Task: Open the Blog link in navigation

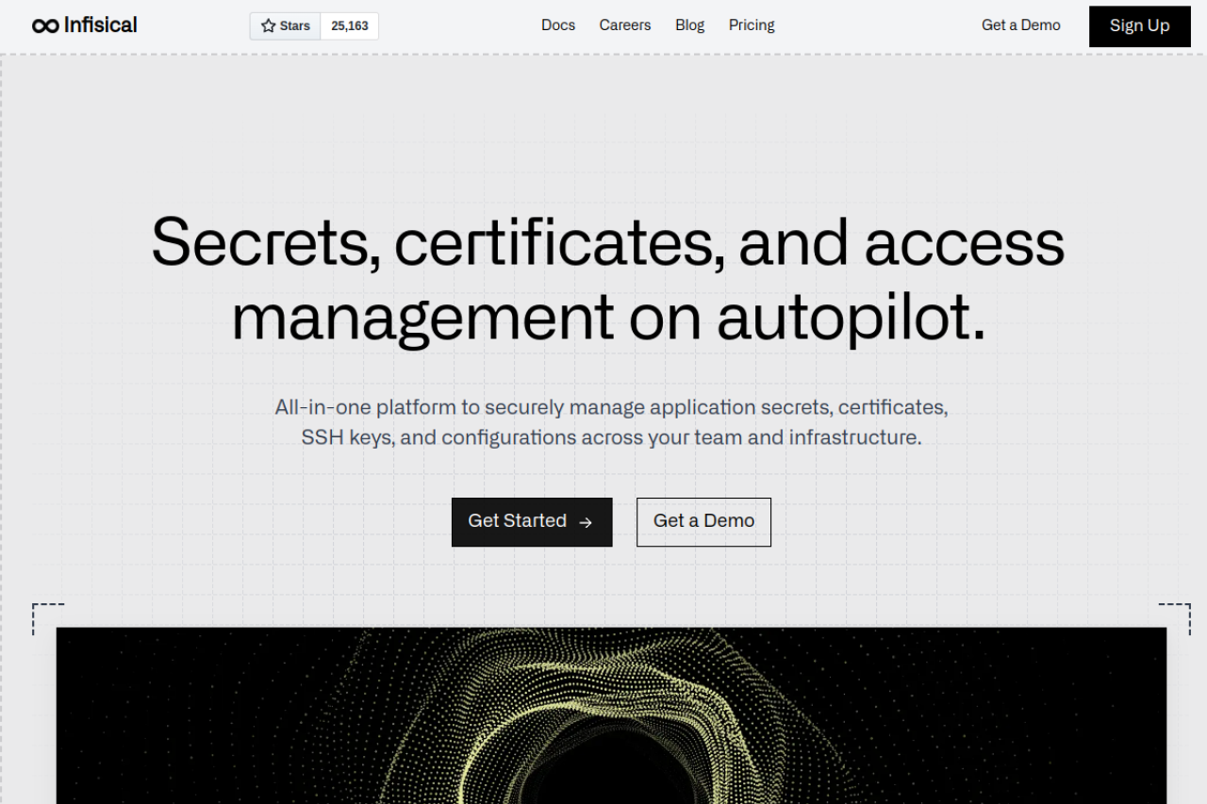Action: pos(690,25)
